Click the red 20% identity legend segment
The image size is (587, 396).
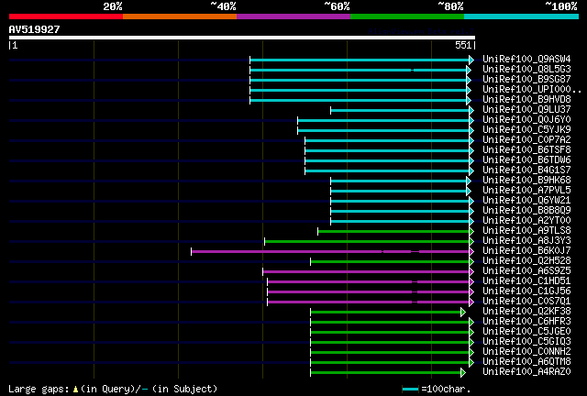(66, 16)
